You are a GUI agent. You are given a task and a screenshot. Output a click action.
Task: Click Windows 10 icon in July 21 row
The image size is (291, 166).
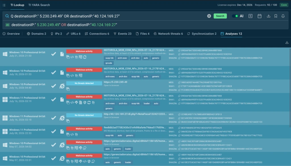5,54
